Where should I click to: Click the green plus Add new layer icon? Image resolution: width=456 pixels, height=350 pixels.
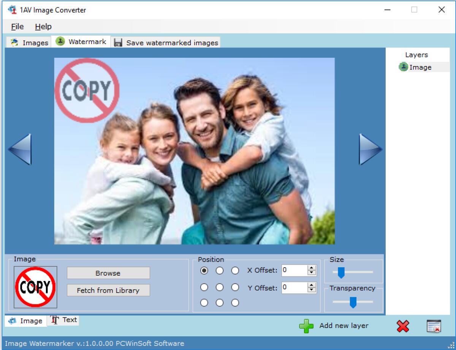[x=306, y=326]
